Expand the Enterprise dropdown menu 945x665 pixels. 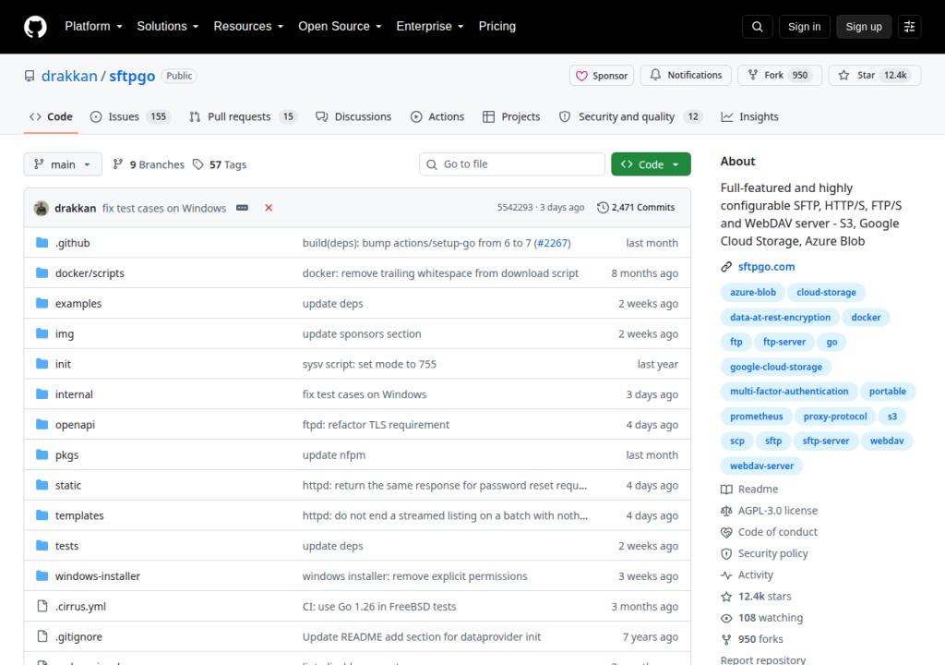pyautogui.click(x=430, y=27)
